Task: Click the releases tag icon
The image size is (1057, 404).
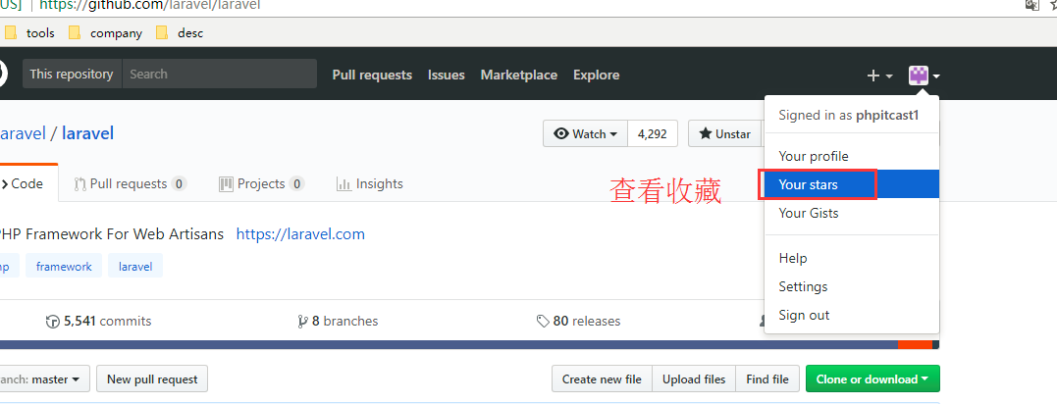Action: [x=543, y=322]
